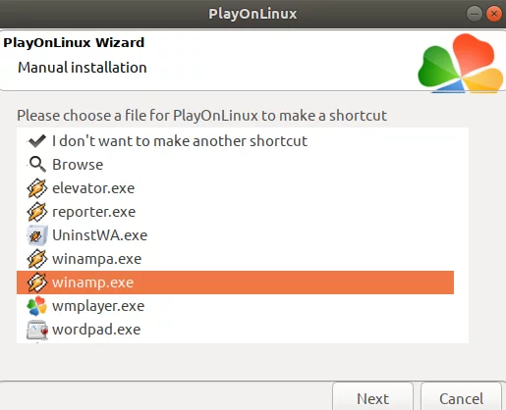Click the reporter.exe lightning bolt icon

pyautogui.click(x=37, y=212)
